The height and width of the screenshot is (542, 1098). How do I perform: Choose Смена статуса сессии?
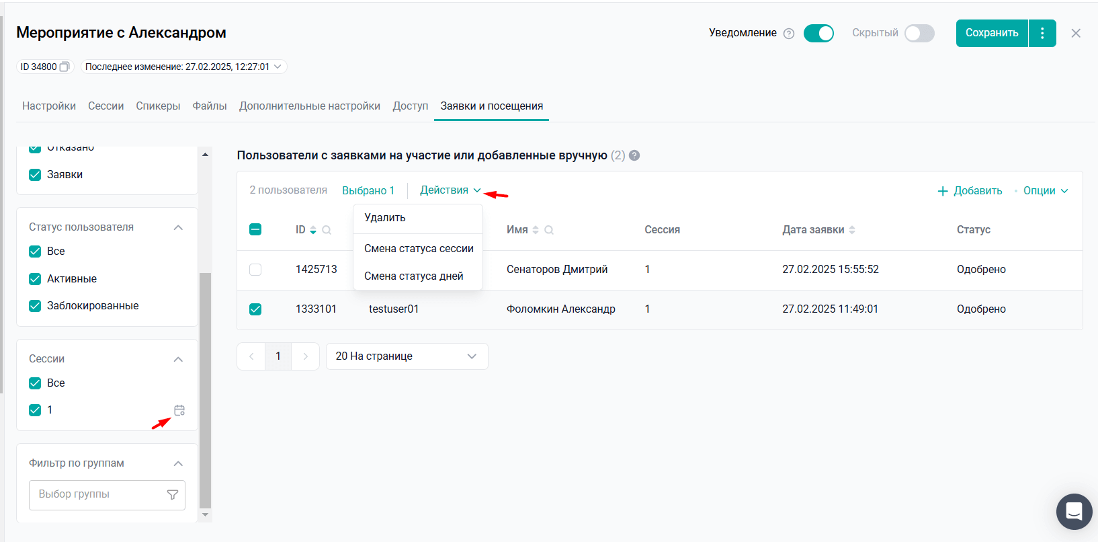418,249
